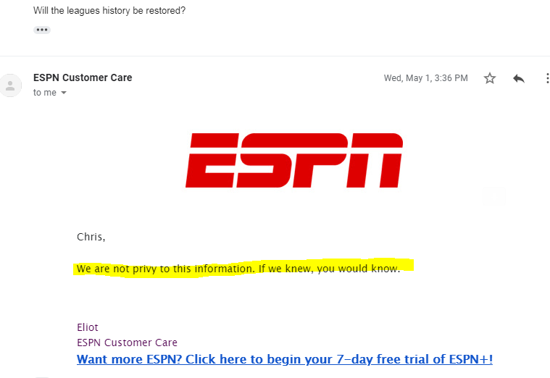Viewport: 550px width, 378px height.
Task: Click the 'Chris,' greeting text
Action: coord(91,237)
